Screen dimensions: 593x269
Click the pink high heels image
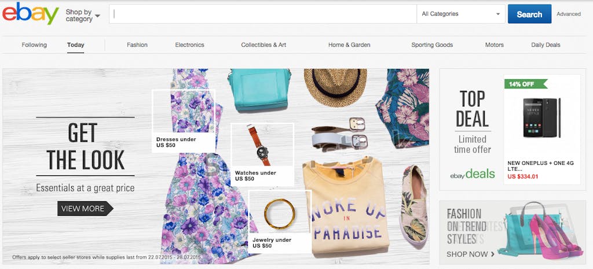[x=554, y=236]
